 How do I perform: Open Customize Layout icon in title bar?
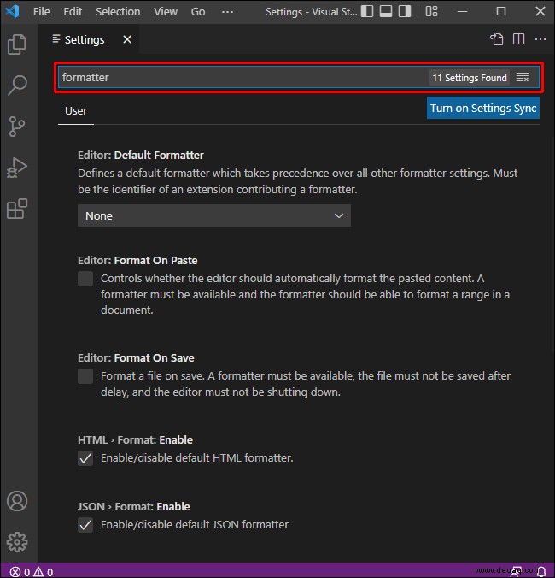tap(431, 11)
